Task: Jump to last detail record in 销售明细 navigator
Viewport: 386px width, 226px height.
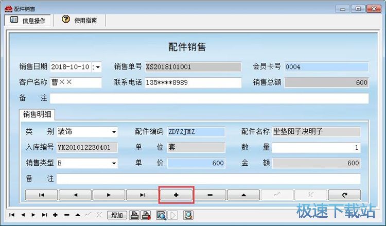Action: pyautogui.click(x=142, y=195)
